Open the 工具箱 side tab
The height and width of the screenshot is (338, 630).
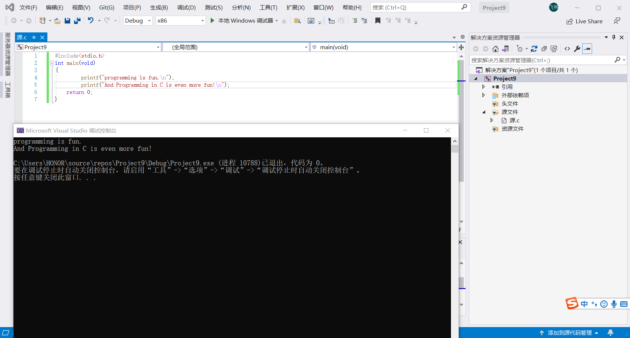coord(8,90)
